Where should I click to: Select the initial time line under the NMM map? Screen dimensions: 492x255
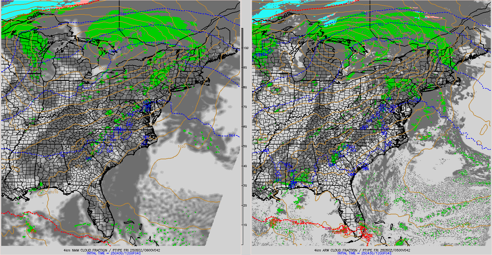coord(114,253)
